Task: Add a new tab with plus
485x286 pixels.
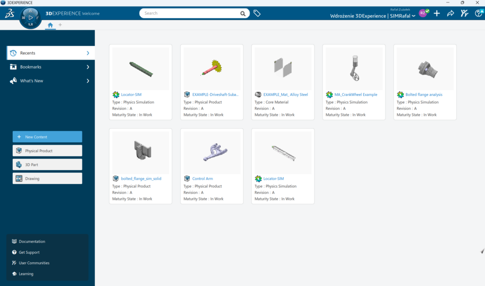Action: (x=60, y=25)
